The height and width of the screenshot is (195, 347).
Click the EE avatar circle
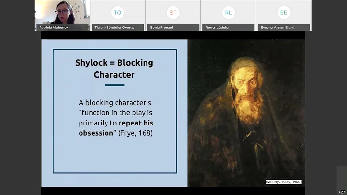click(284, 13)
